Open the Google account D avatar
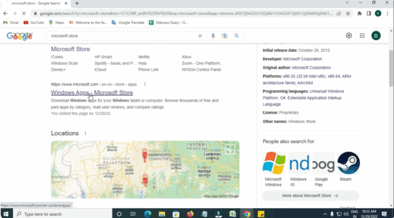This screenshot has height=218, width=394. [x=376, y=36]
